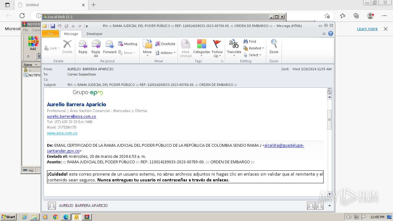
Task: Open the Categorize color menu
Action: pyautogui.click(x=201, y=48)
